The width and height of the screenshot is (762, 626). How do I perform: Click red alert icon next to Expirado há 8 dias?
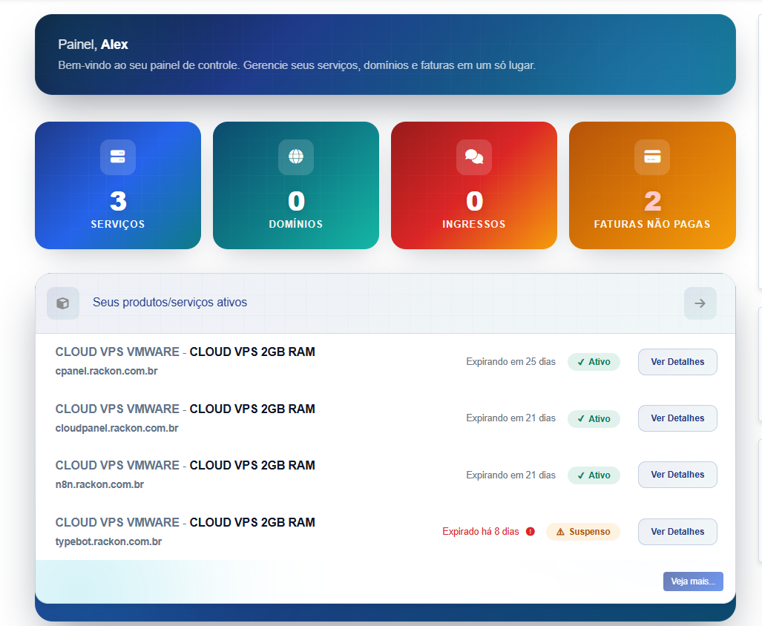[531, 531]
